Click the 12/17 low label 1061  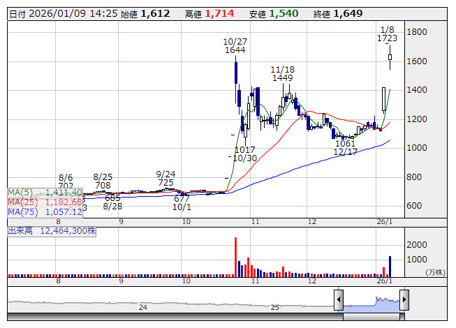(x=345, y=143)
